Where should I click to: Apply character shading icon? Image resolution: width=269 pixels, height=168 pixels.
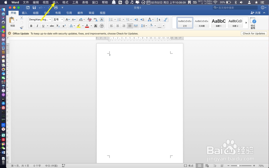click(x=96, y=26)
